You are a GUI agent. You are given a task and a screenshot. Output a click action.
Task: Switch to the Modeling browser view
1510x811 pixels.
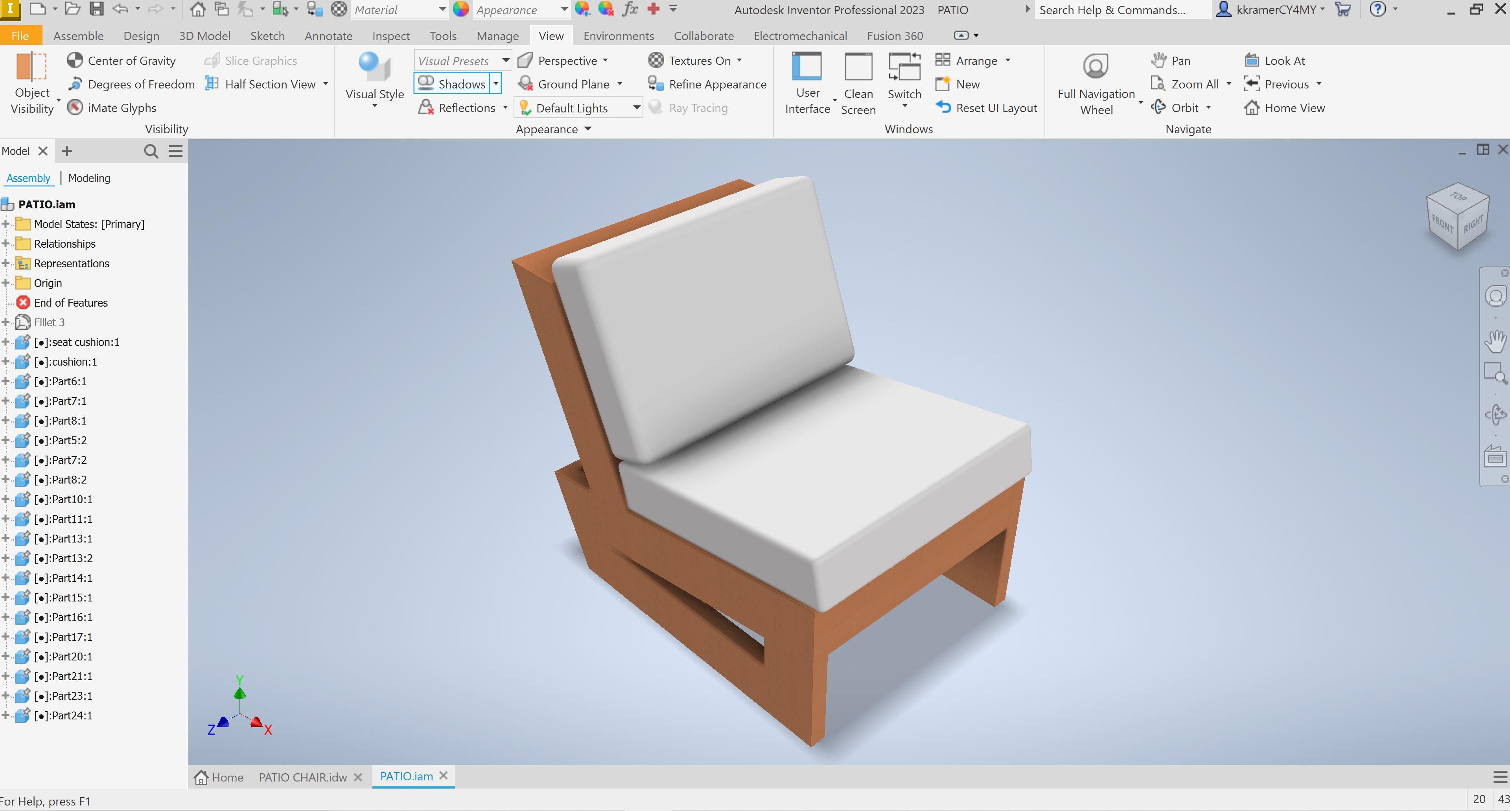[89, 178]
